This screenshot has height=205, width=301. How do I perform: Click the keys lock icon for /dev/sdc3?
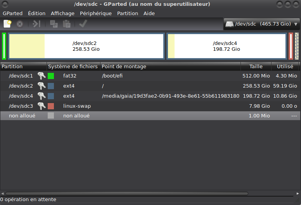point(42,106)
